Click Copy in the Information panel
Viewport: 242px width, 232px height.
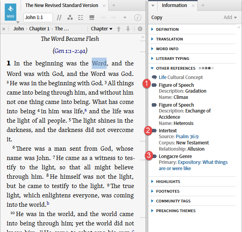(157, 18)
